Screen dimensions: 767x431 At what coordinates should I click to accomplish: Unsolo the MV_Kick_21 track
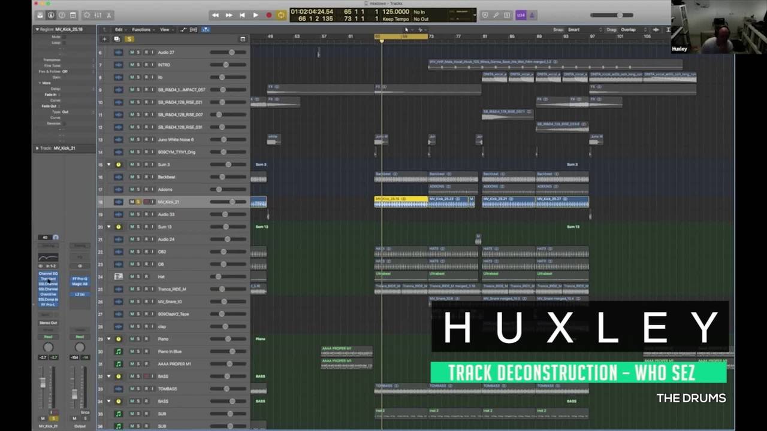tap(138, 202)
